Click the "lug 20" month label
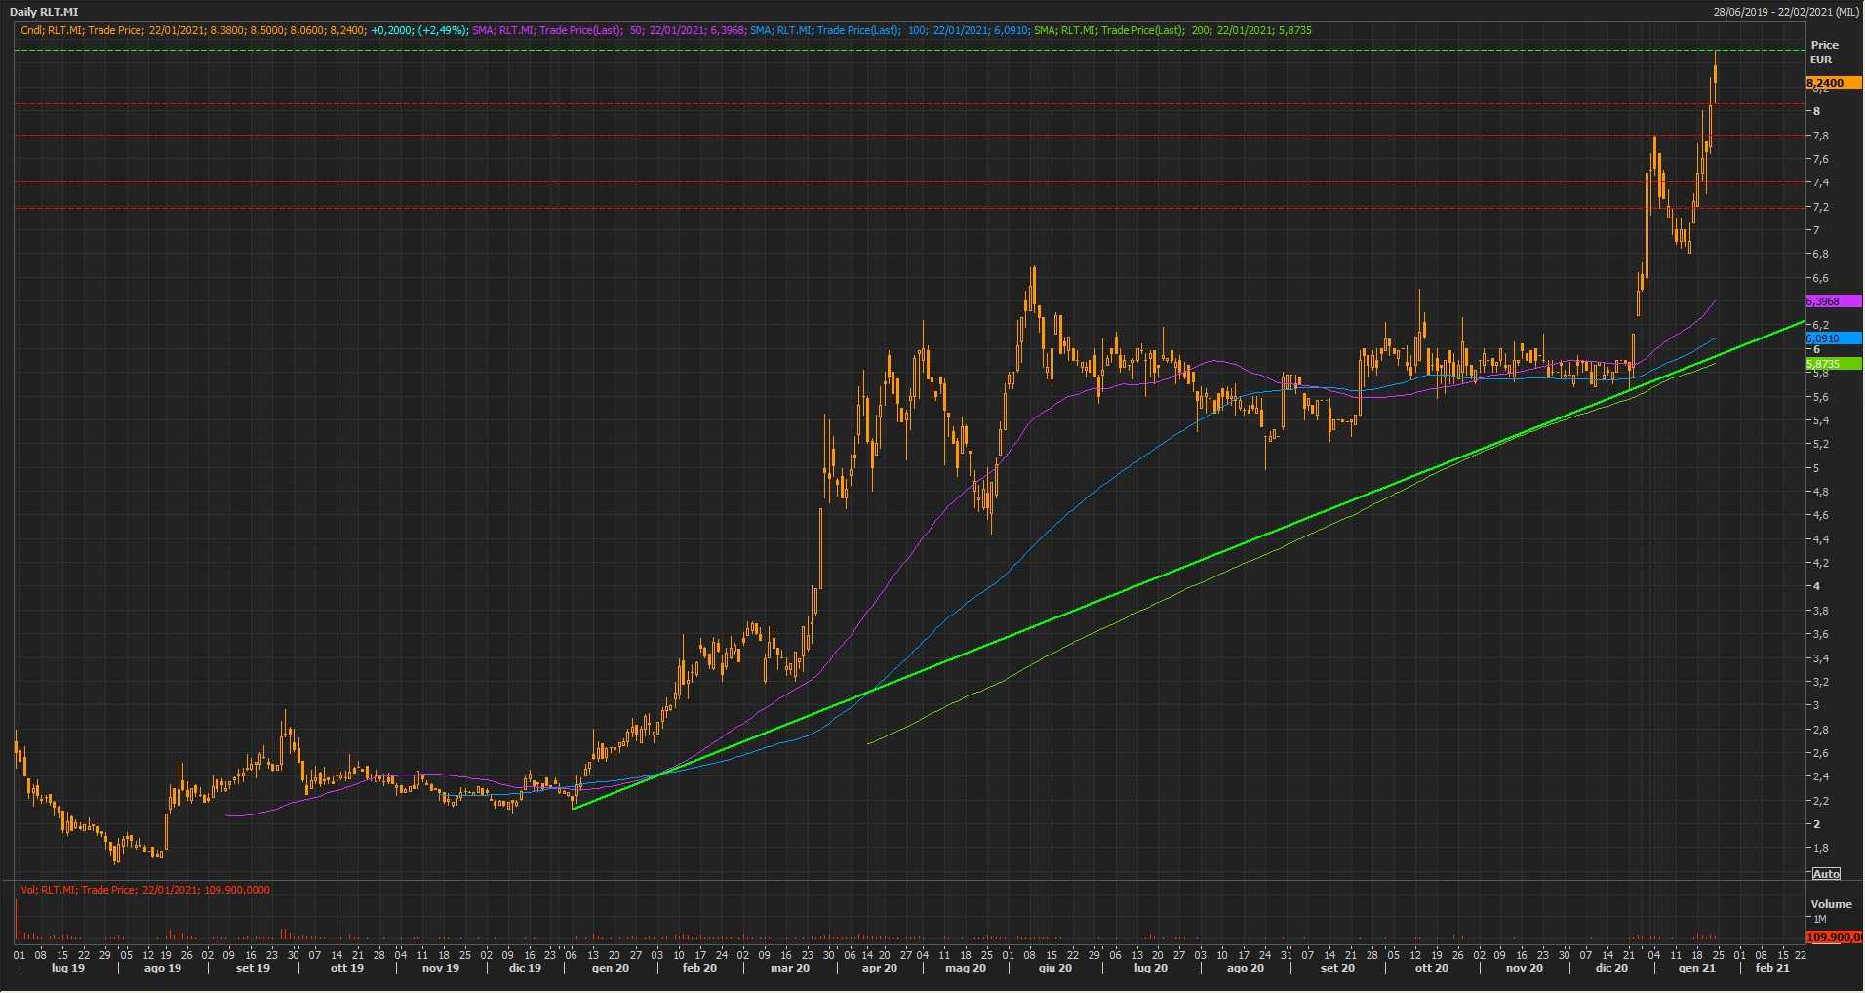 (1151, 968)
